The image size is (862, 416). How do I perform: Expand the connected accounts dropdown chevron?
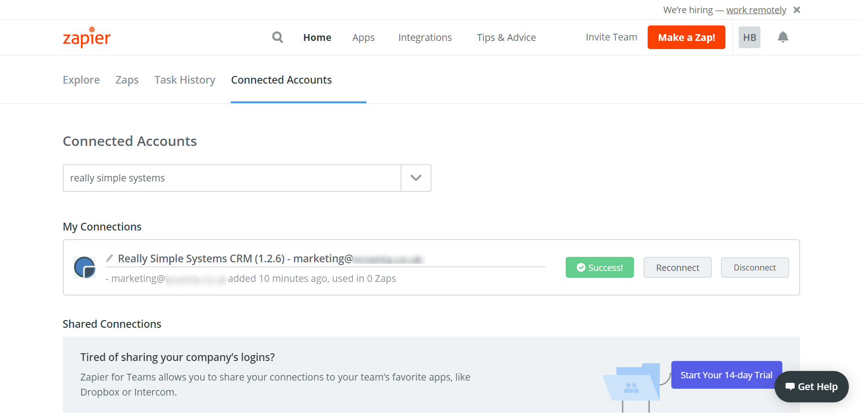(415, 178)
